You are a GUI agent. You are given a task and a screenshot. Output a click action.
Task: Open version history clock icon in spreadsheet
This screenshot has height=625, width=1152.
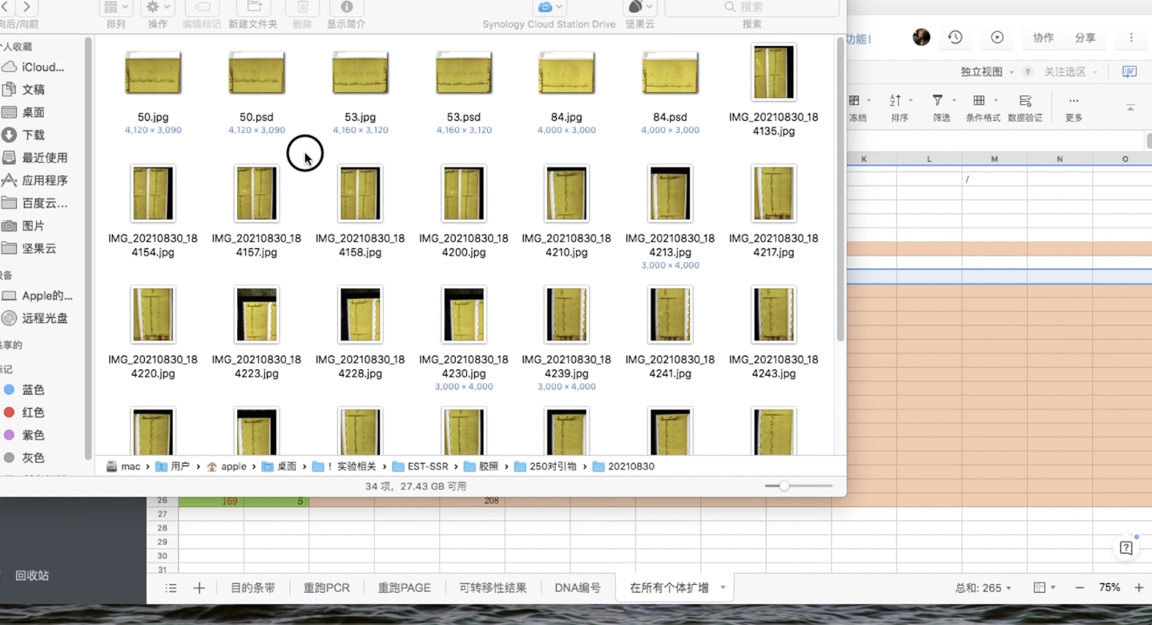pyautogui.click(x=955, y=38)
